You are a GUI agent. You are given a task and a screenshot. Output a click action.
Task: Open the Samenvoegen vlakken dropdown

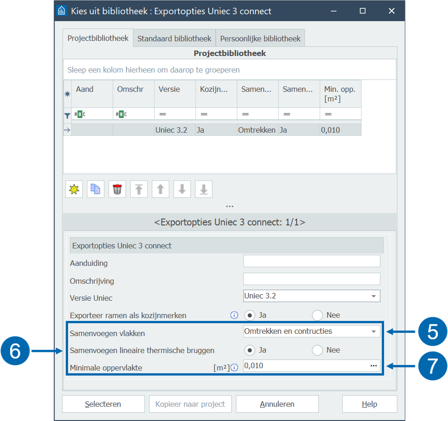(x=373, y=331)
